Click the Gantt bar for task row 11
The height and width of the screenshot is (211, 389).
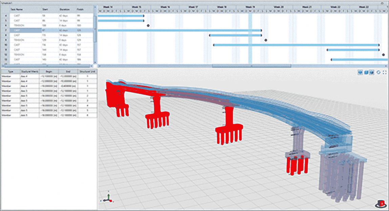coord(353,50)
